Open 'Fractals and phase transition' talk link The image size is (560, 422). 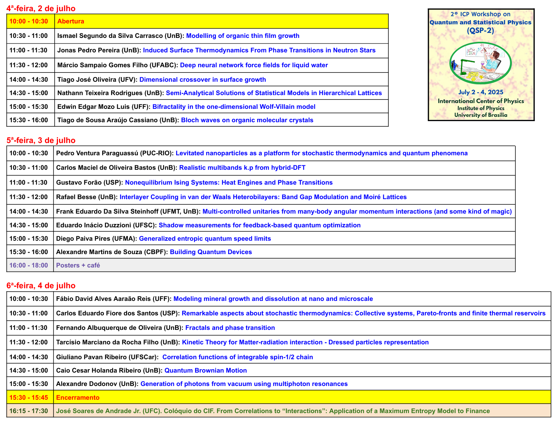(x=230, y=328)
